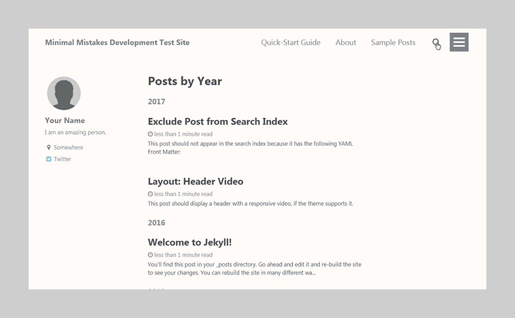The height and width of the screenshot is (318, 515).
Task: Open the Layout: Header Video post
Action: coord(195,181)
